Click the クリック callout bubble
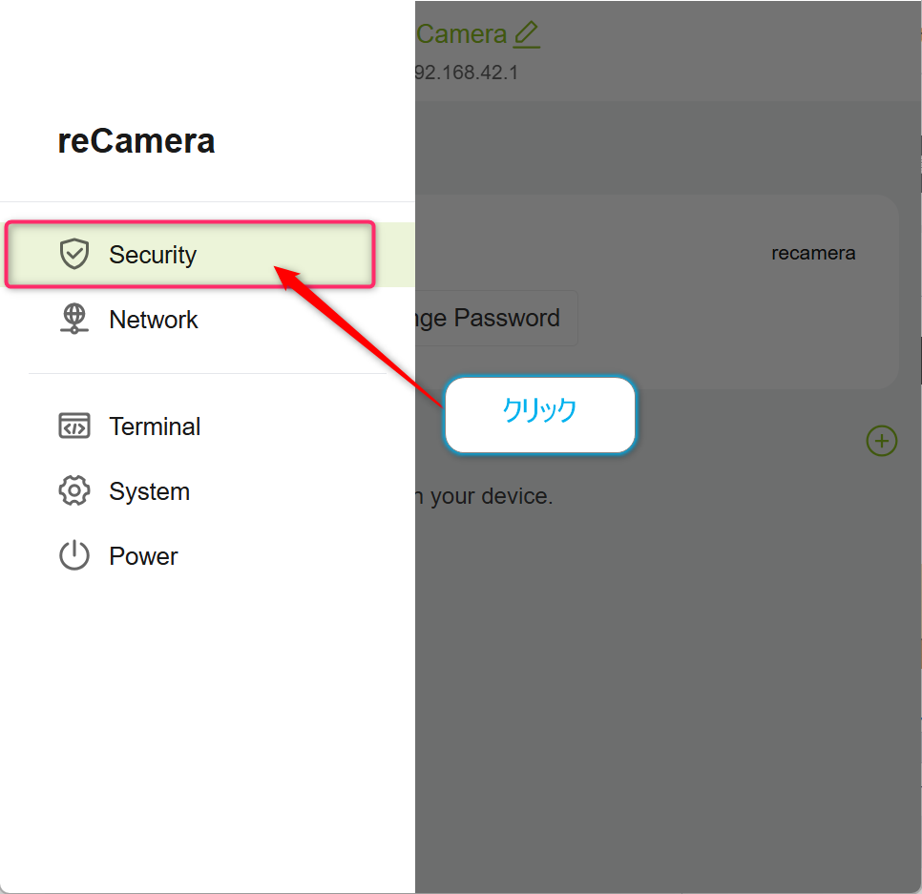This screenshot has width=922, height=894. click(540, 415)
